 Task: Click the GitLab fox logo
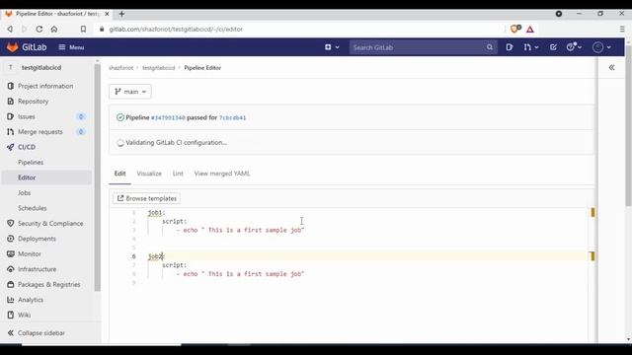12,47
